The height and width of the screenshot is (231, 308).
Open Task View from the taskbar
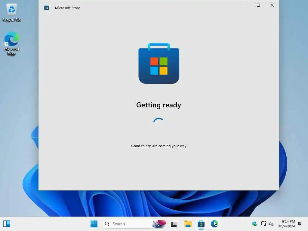click(x=174, y=224)
